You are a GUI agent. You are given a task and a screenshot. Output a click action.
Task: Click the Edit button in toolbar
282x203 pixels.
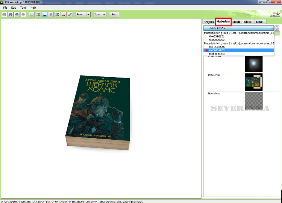click(x=113, y=15)
